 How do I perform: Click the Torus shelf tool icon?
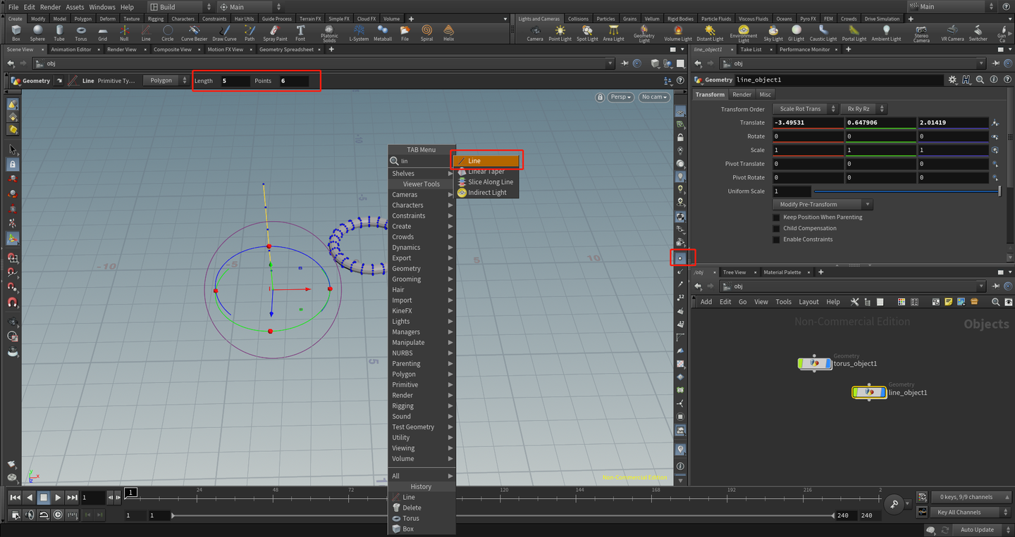click(81, 32)
